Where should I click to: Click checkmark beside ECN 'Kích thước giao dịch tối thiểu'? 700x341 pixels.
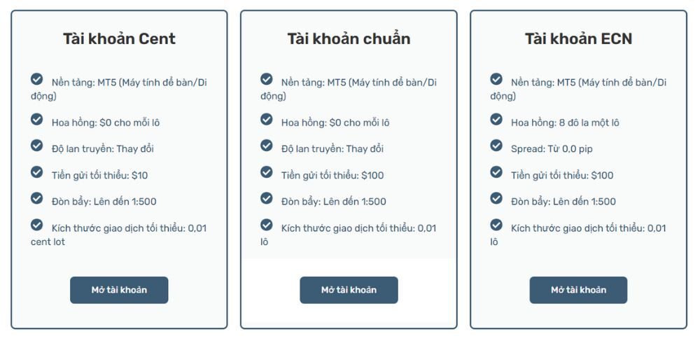coord(496,225)
